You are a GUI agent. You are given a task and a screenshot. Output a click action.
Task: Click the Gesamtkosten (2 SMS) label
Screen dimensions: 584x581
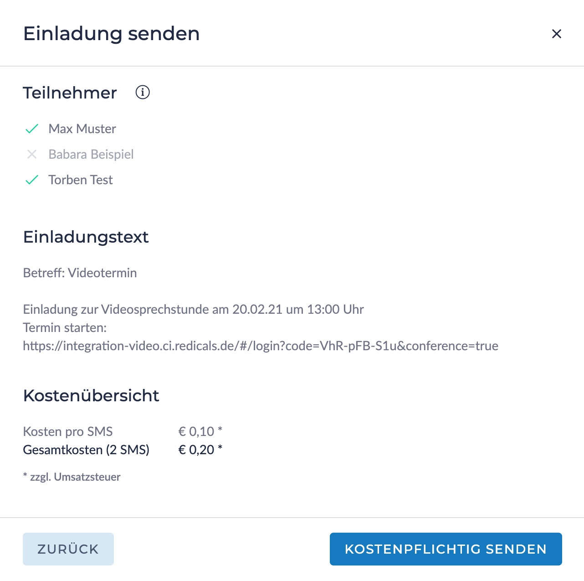click(x=86, y=450)
